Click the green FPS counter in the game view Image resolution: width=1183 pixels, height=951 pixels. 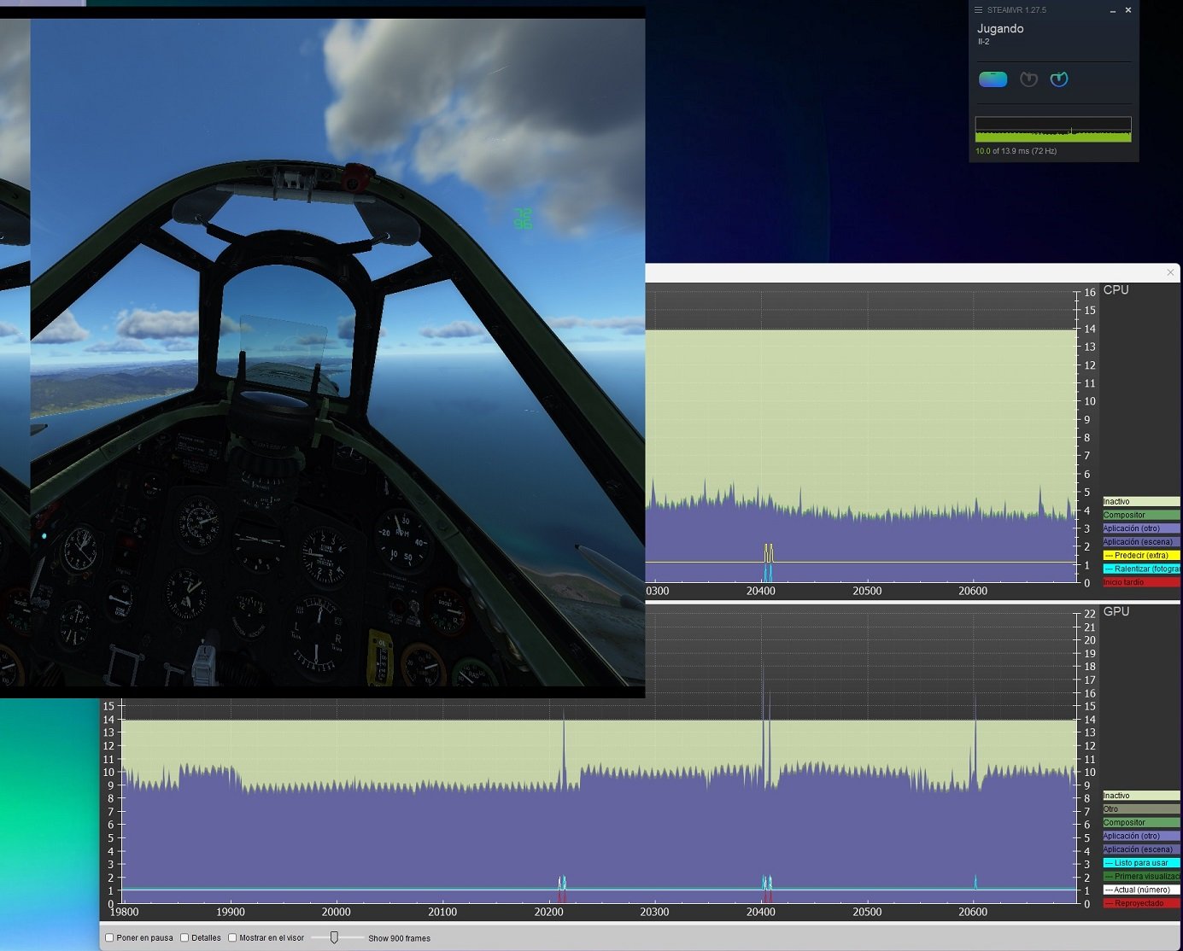(523, 219)
